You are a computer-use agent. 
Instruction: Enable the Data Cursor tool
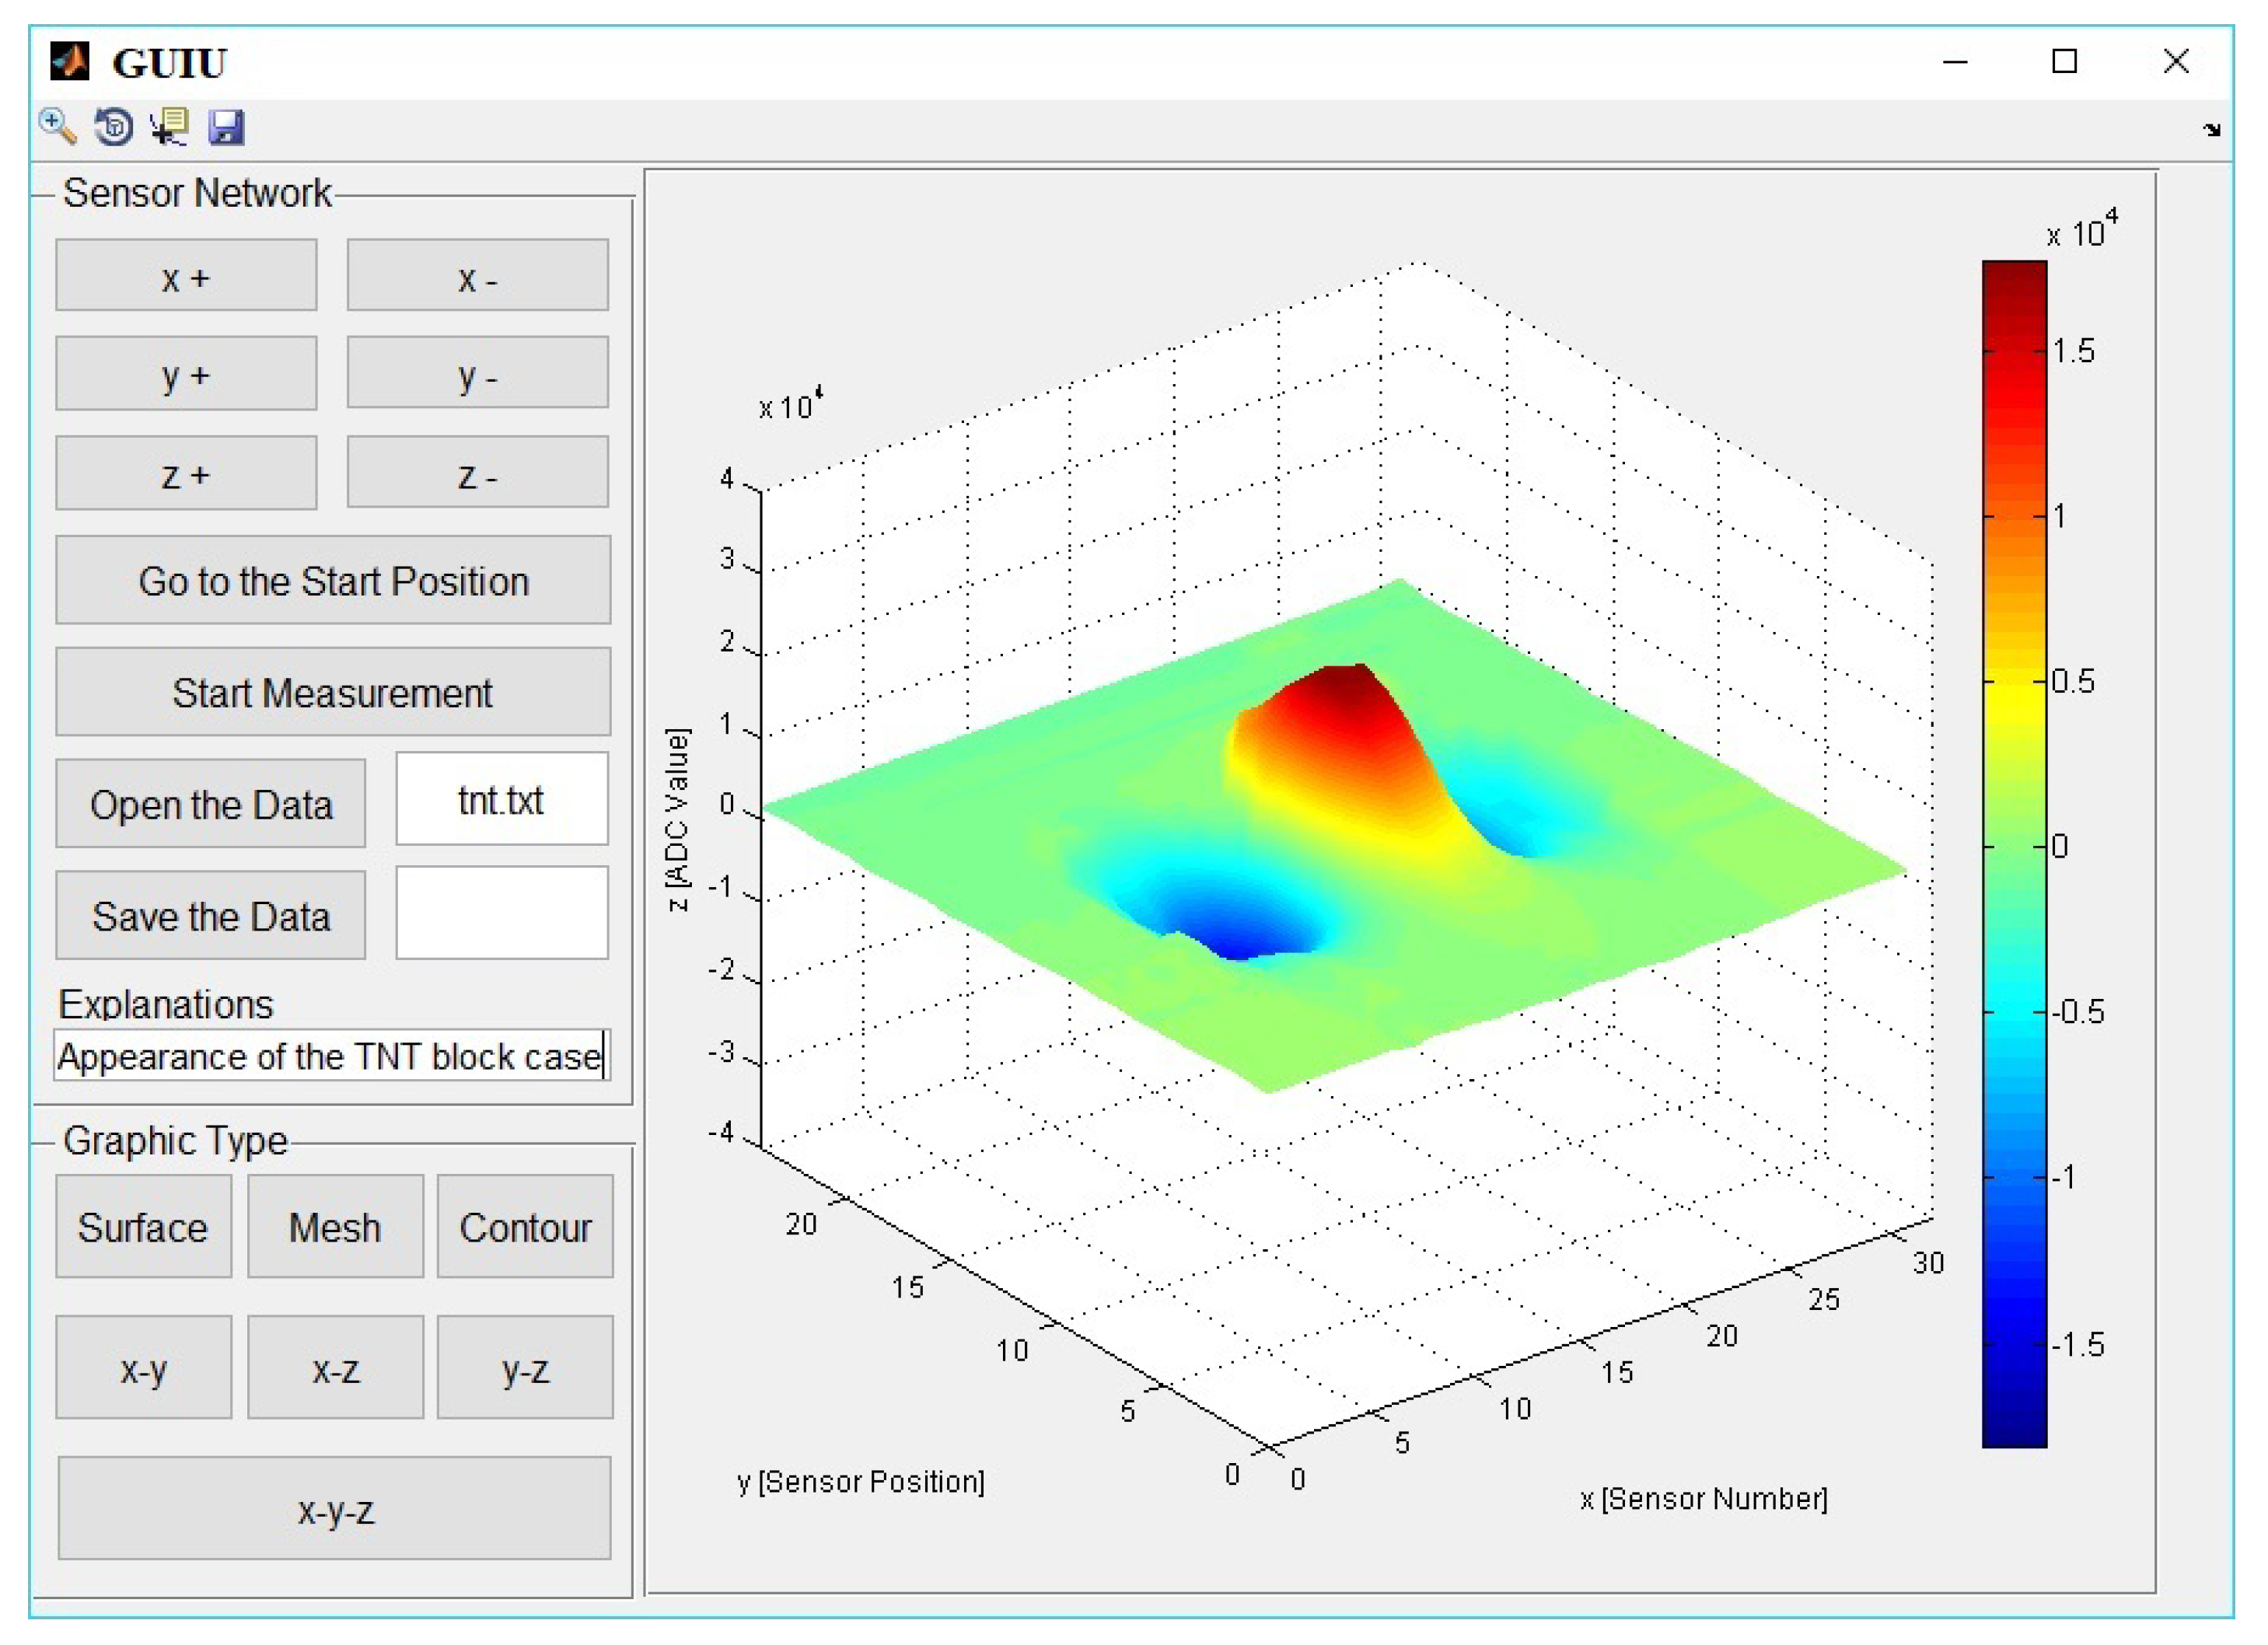169,127
